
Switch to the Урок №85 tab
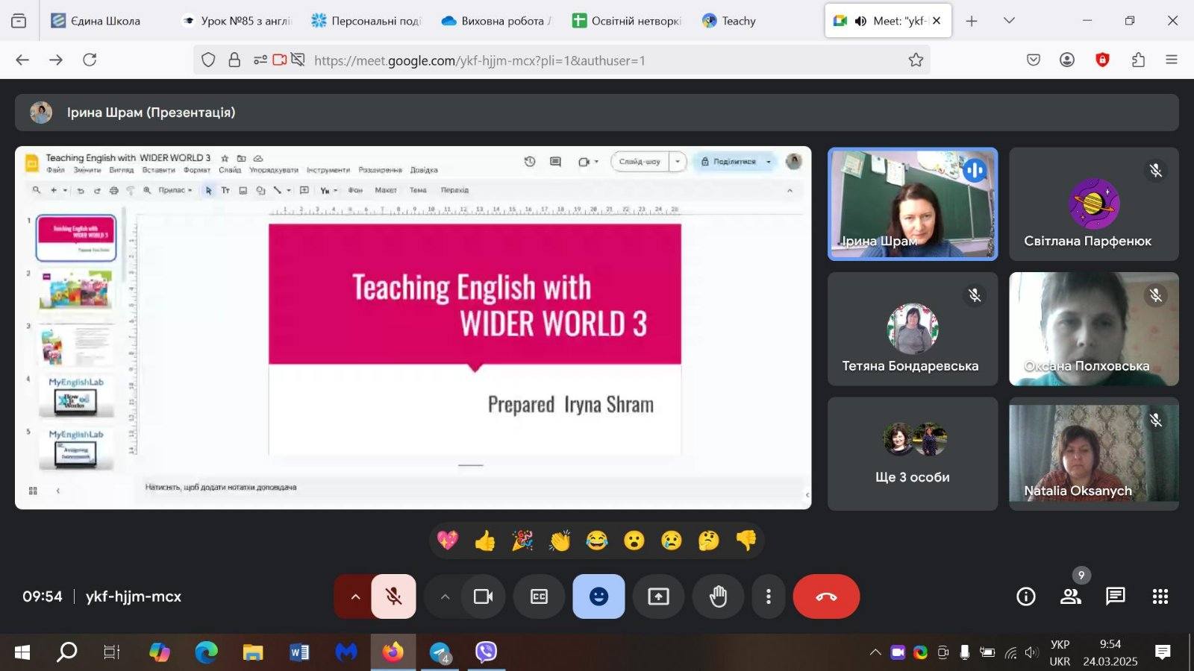(x=237, y=21)
